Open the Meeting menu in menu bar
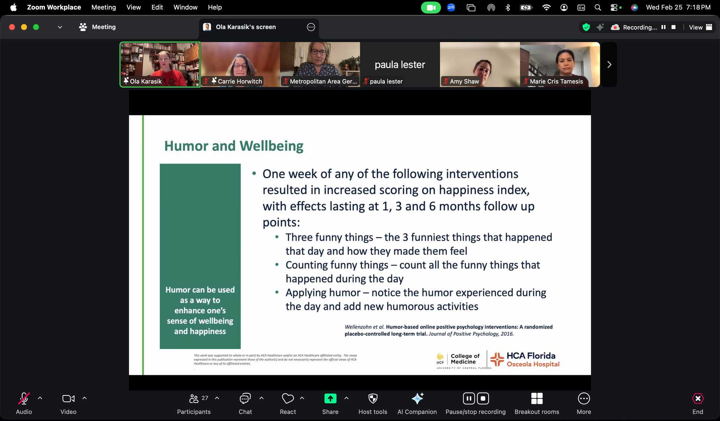Viewport: 720px width, 421px height. point(103,7)
